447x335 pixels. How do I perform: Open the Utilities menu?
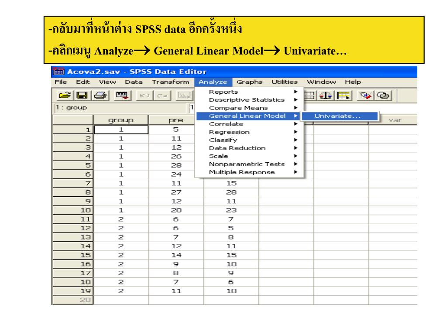click(x=285, y=82)
